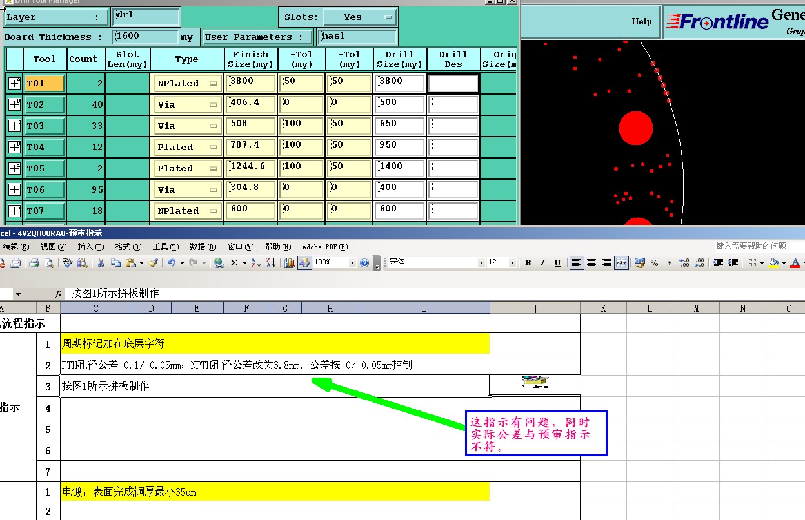The image size is (805, 520).
Task: Click Increase Decimal icon
Action: pyautogui.click(x=684, y=263)
